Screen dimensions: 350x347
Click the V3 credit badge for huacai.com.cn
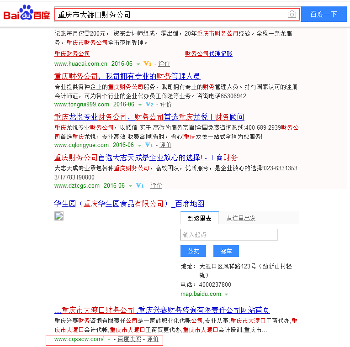(x=147, y=64)
